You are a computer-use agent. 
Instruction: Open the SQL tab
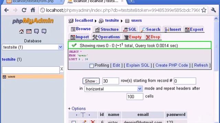click(x=130, y=29)
